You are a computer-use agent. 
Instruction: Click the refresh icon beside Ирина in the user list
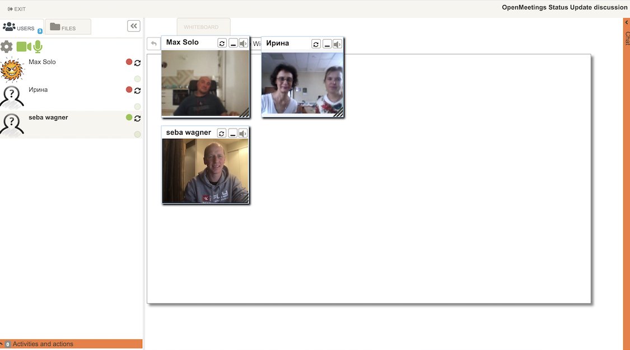point(137,90)
